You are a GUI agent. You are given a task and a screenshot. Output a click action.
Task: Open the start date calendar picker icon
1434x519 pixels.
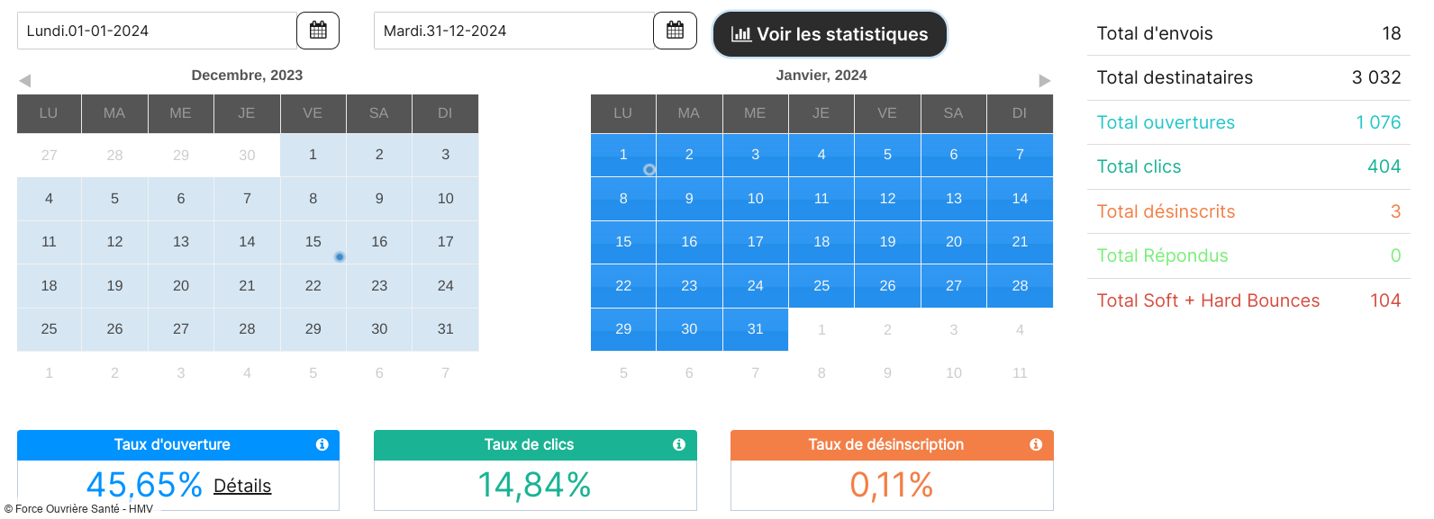(317, 30)
